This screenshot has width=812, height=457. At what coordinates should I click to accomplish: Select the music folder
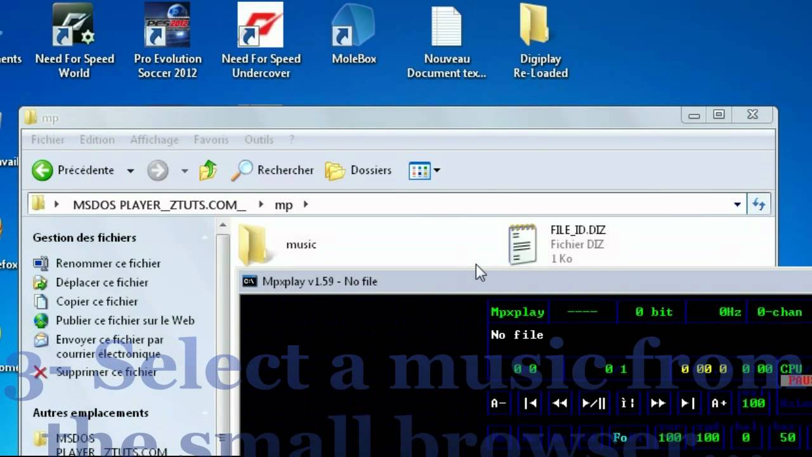pos(278,244)
